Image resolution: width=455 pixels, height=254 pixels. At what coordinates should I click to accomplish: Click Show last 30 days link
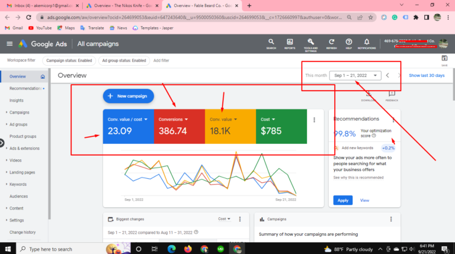point(427,75)
